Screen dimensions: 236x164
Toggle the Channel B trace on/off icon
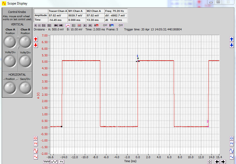111,25
